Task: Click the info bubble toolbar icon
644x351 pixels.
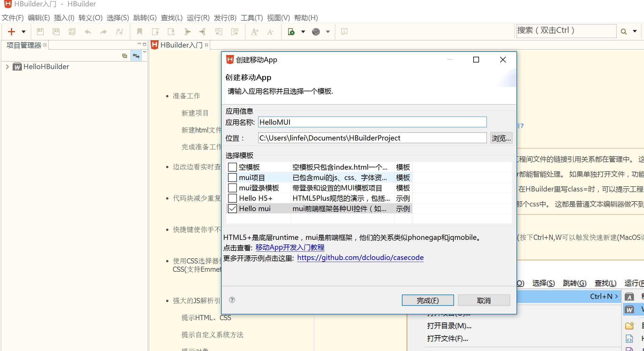Action: pos(344,31)
